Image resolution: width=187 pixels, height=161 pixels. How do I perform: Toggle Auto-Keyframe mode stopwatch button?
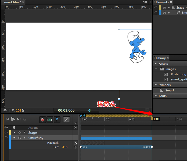pos(42,119)
